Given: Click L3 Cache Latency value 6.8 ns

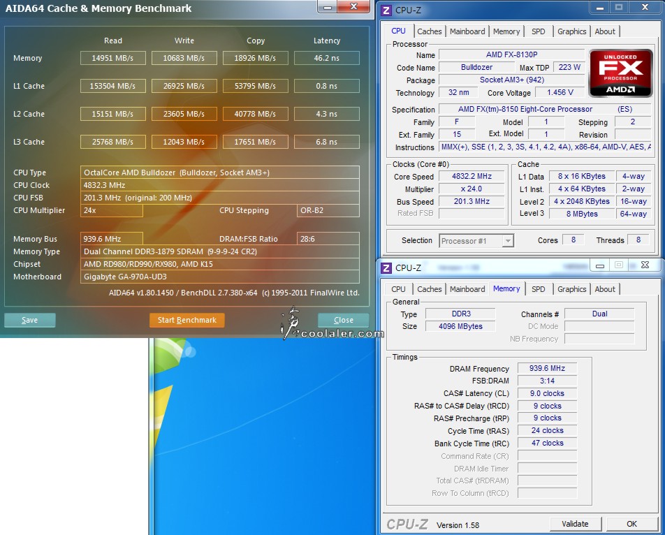Looking at the screenshot, I should (x=327, y=142).
